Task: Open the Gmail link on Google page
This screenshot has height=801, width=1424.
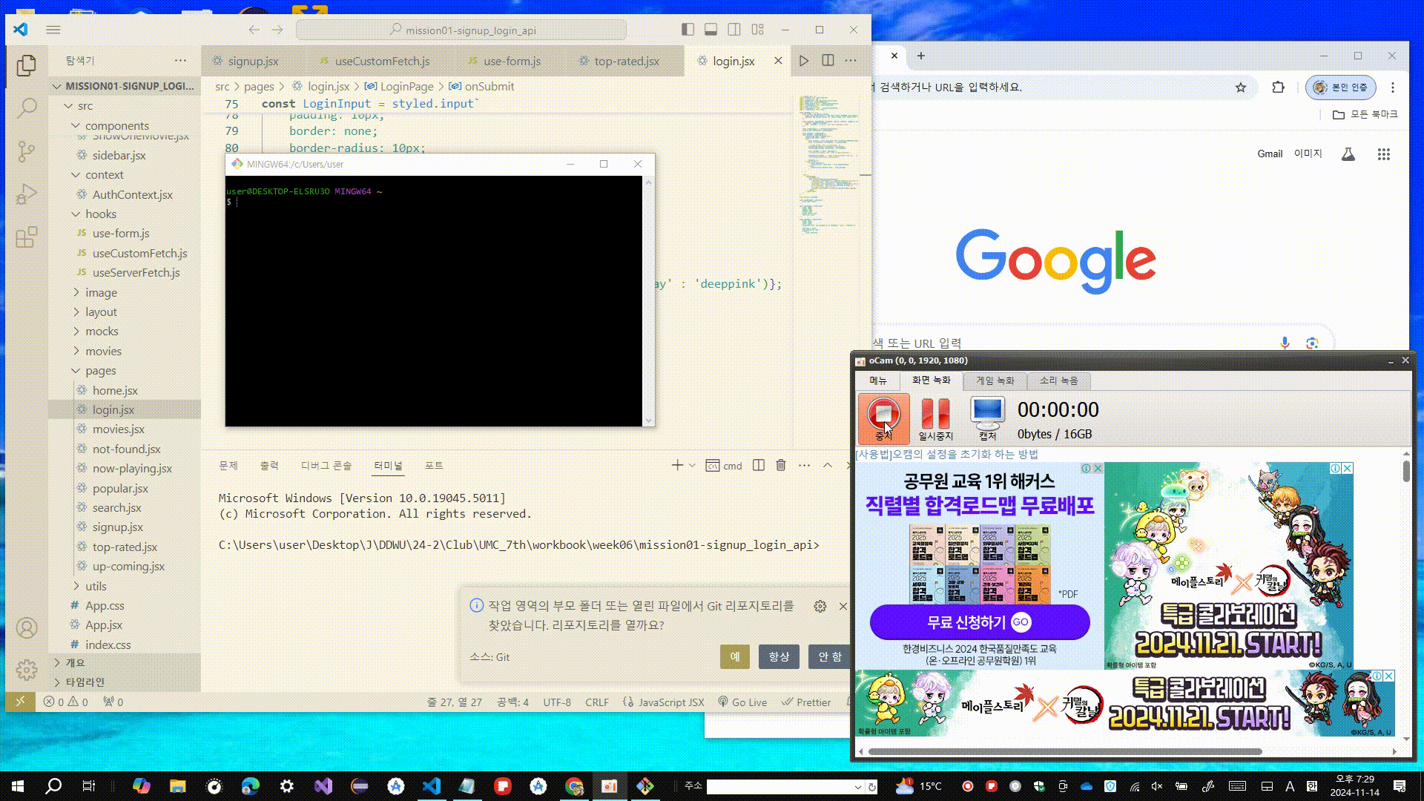Action: point(1270,154)
